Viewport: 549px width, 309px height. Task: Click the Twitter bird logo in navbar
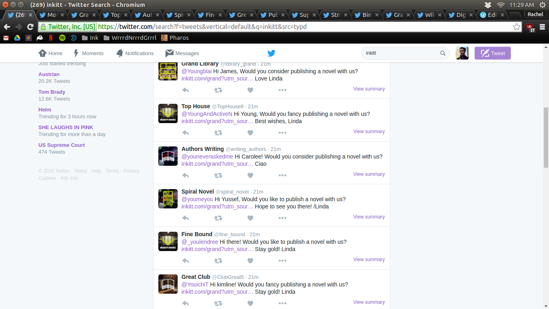(x=271, y=53)
